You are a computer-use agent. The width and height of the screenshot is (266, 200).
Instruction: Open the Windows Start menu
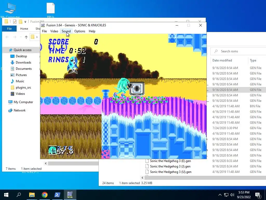pos(6,195)
